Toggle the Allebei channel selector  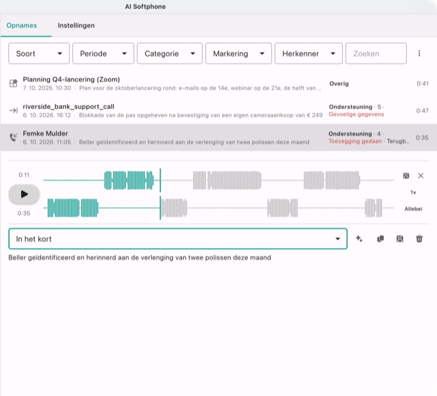coord(413,209)
